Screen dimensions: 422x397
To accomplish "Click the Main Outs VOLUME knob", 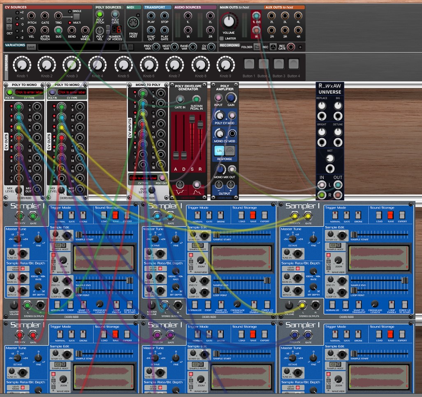I will tap(229, 21).
